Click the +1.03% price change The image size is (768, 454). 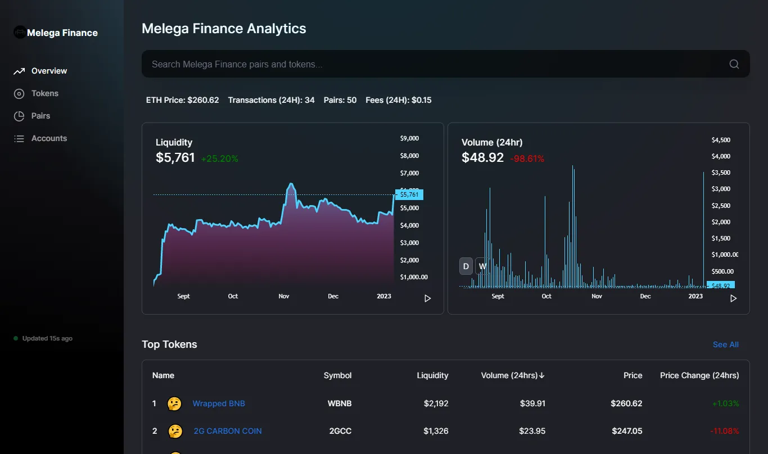[x=726, y=403]
